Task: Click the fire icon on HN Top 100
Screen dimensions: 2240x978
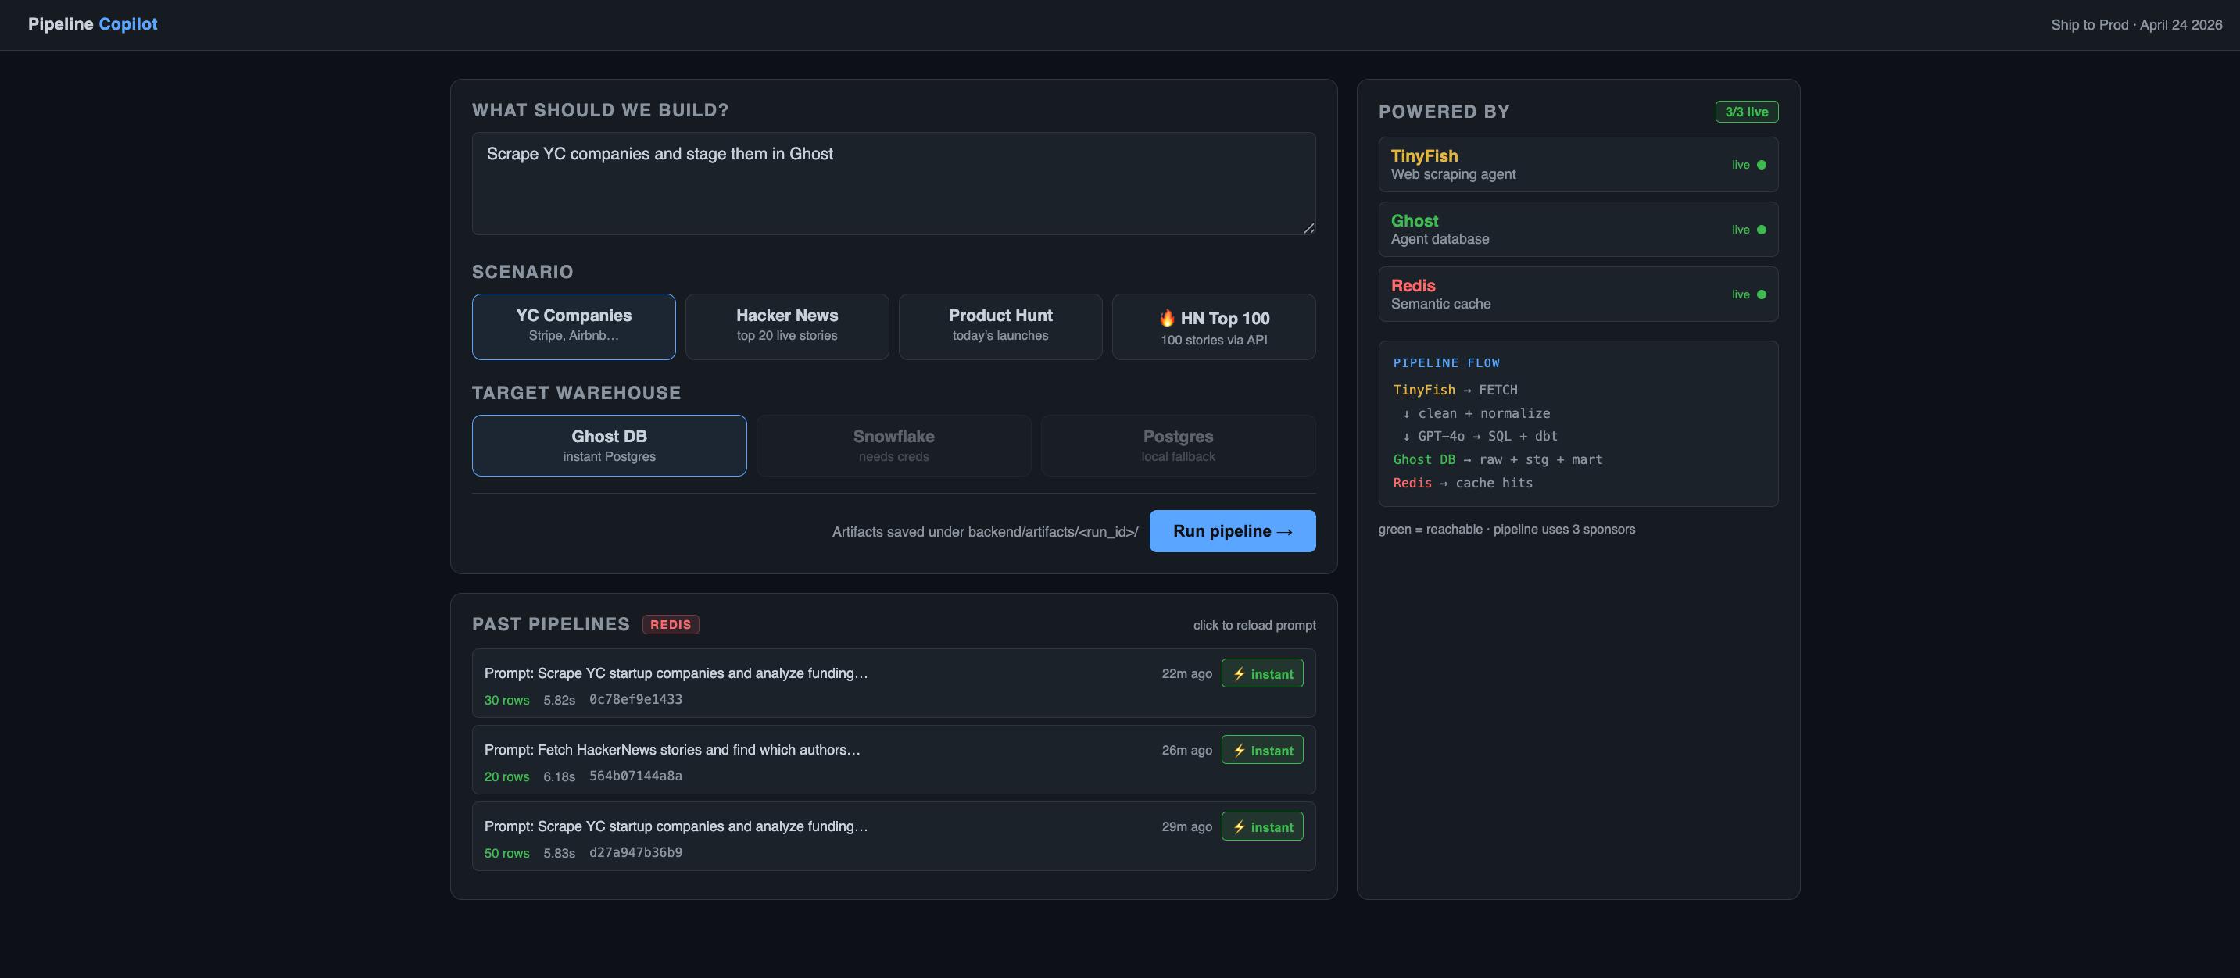Action: click(x=1167, y=318)
